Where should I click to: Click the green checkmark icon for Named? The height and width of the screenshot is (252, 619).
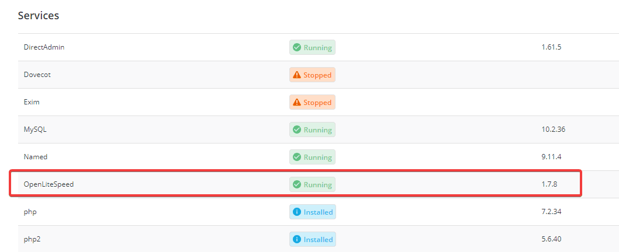coord(297,157)
